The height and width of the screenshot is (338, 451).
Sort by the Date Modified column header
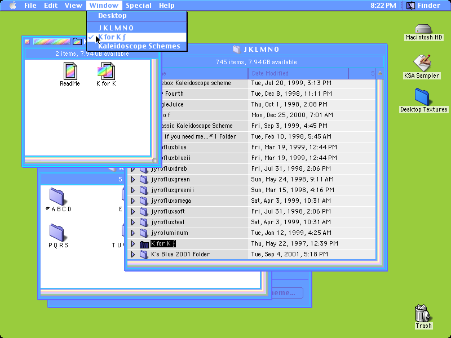click(x=298, y=73)
